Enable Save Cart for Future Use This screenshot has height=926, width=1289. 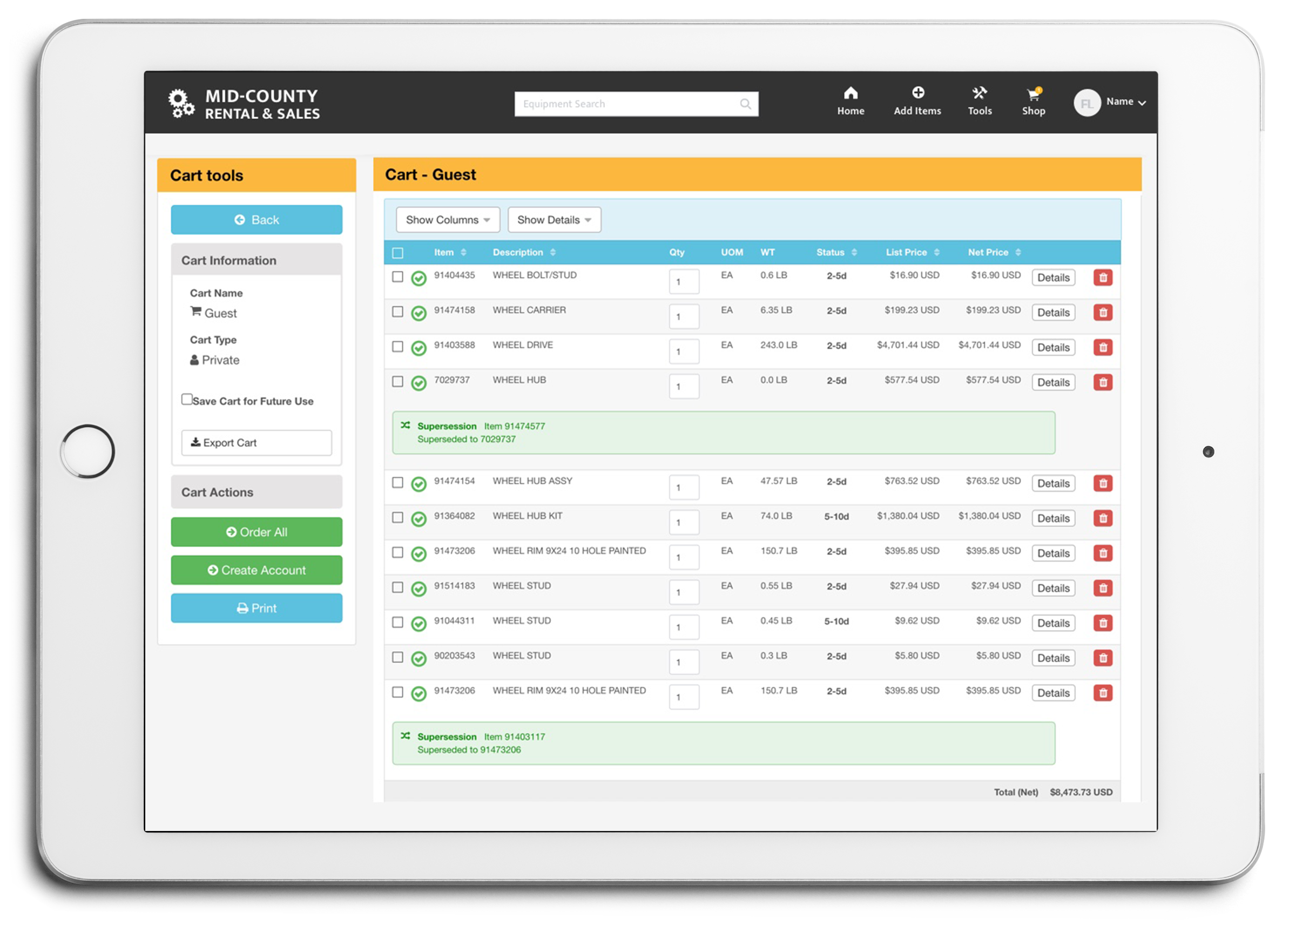coord(187,400)
